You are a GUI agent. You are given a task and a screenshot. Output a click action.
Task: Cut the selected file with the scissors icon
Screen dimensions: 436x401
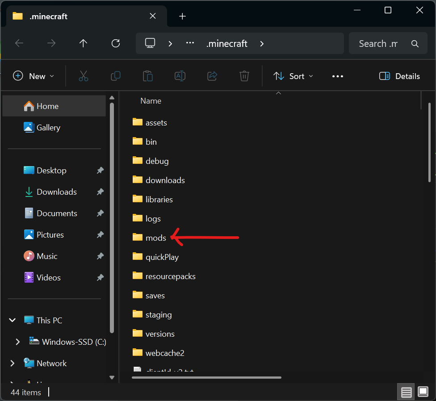pyautogui.click(x=84, y=76)
